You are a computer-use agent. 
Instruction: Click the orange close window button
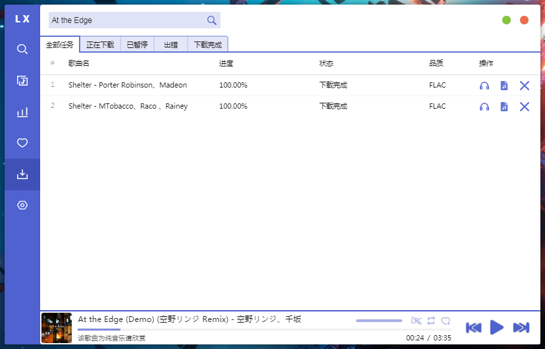[x=524, y=20]
